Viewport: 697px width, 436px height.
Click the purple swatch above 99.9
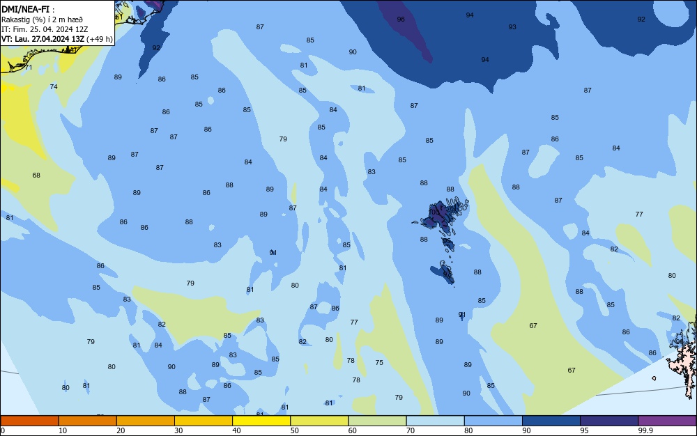tap(667, 421)
